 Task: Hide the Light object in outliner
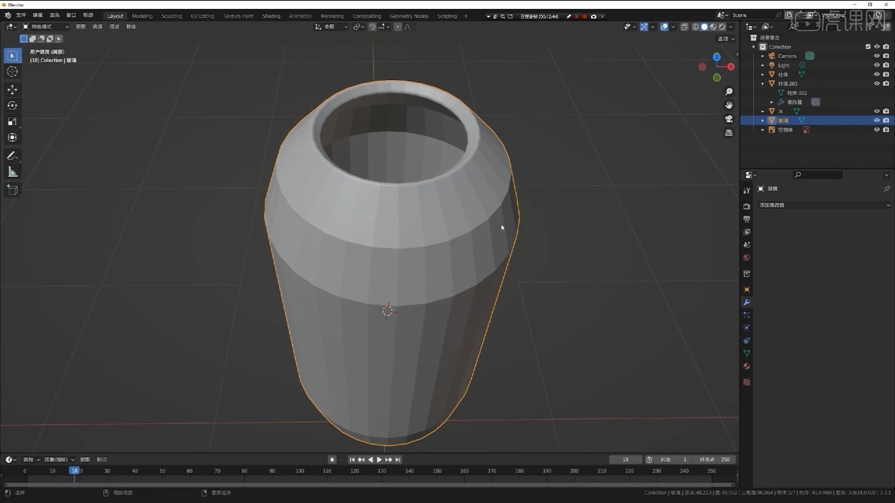(877, 65)
